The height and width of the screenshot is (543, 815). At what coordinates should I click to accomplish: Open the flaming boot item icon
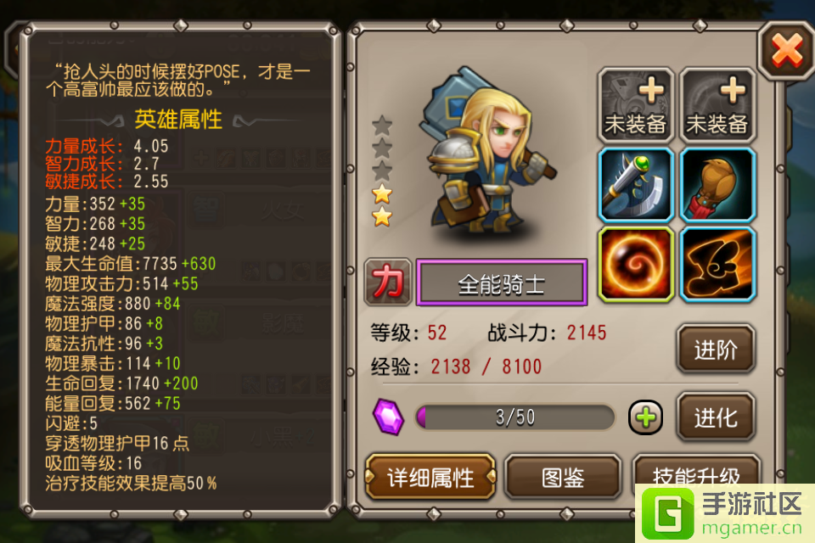pos(717,265)
